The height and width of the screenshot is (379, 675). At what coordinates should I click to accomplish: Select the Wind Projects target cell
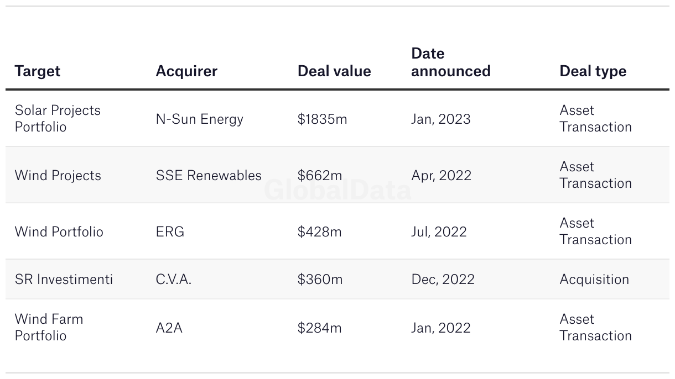pos(58,175)
